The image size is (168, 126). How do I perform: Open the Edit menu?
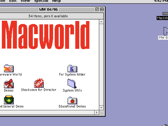(13, 1)
